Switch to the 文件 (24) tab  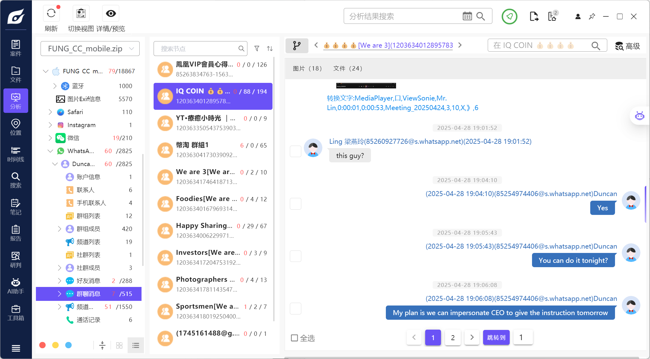[x=347, y=68]
